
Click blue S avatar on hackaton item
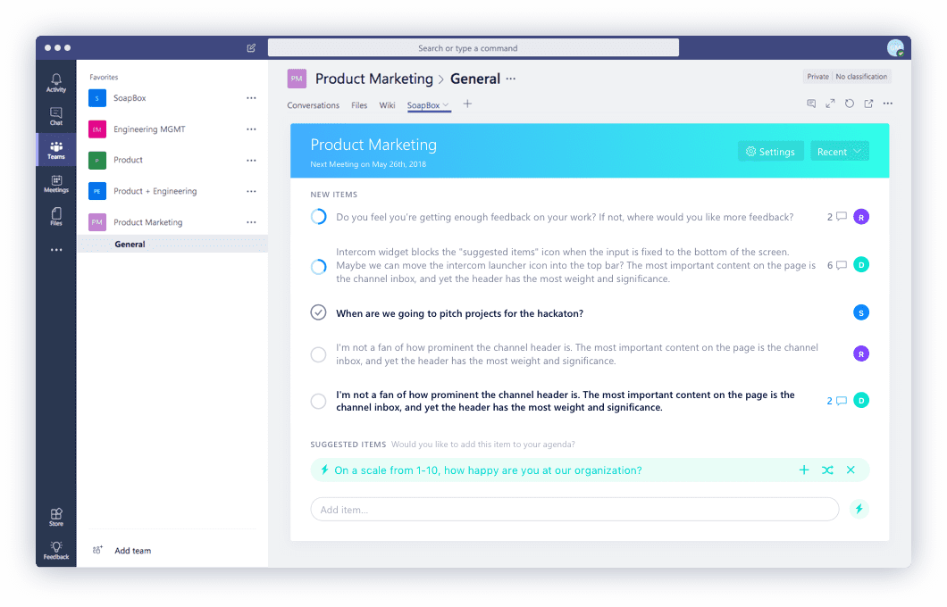tap(861, 312)
